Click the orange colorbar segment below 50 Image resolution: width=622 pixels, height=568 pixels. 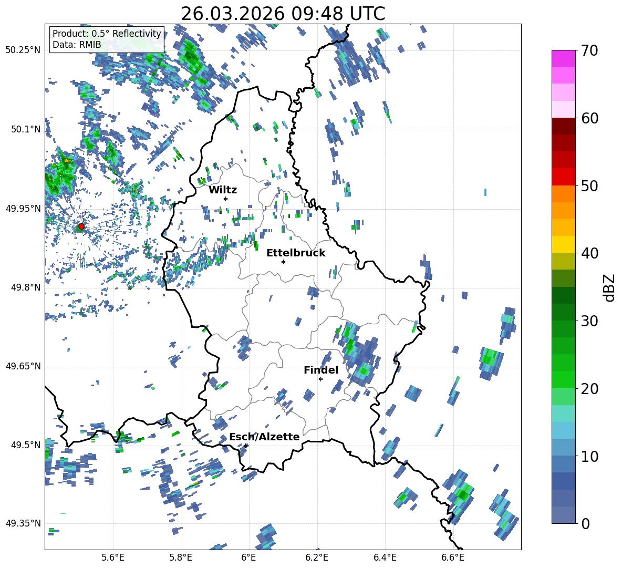point(563,194)
